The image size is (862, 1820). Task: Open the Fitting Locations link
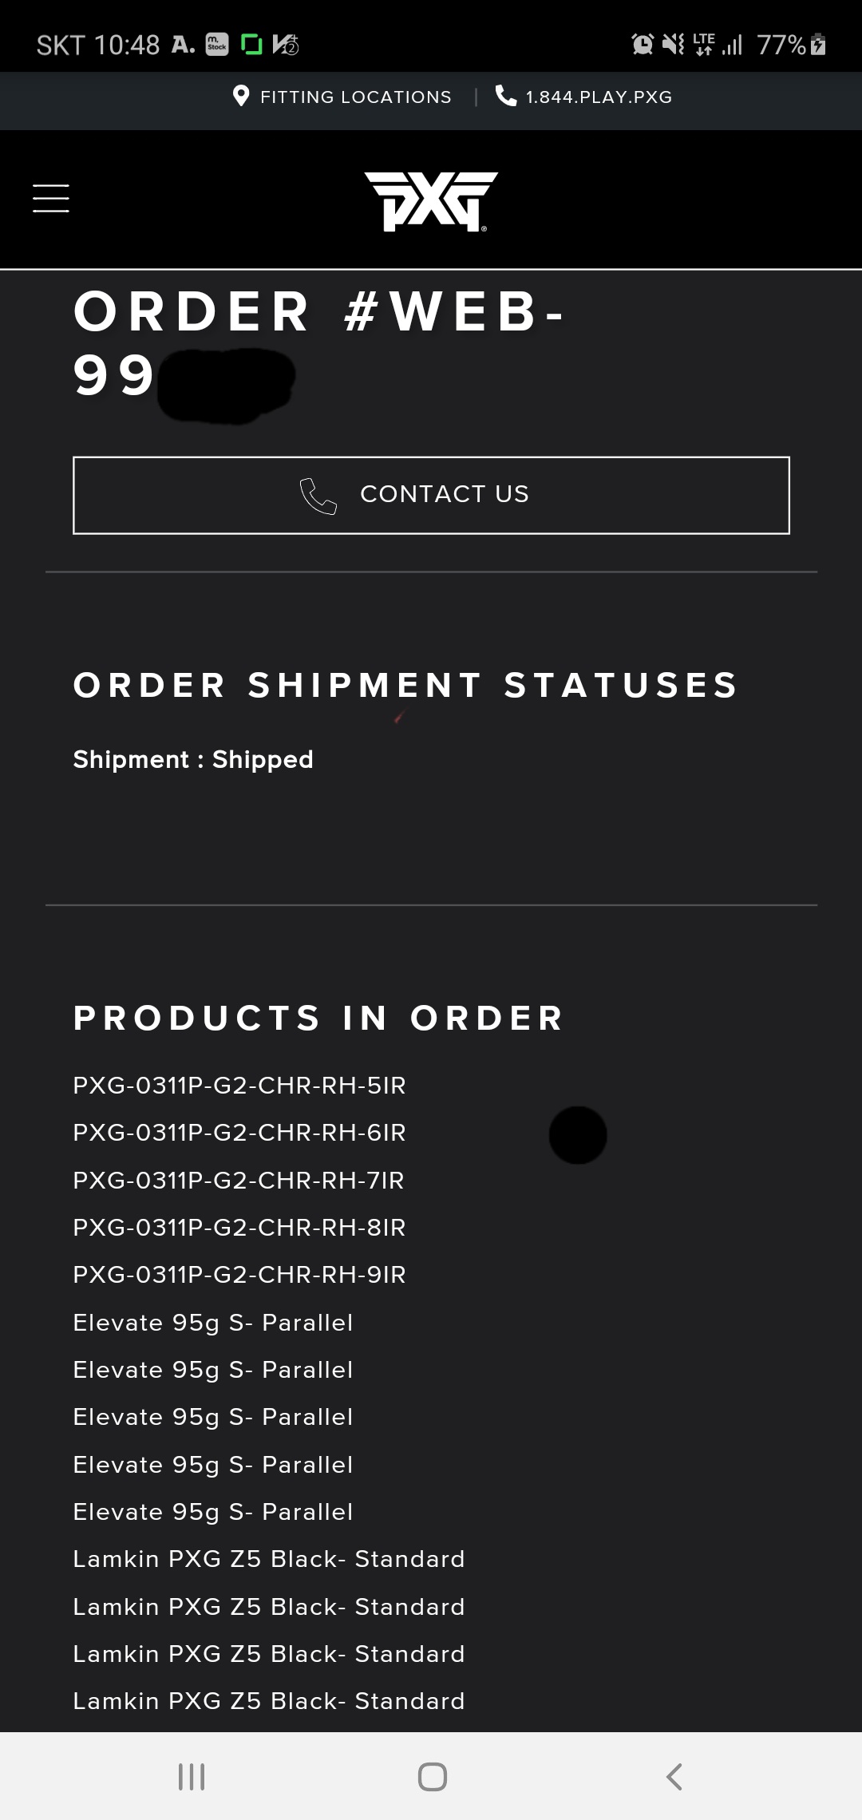click(x=355, y=97)
